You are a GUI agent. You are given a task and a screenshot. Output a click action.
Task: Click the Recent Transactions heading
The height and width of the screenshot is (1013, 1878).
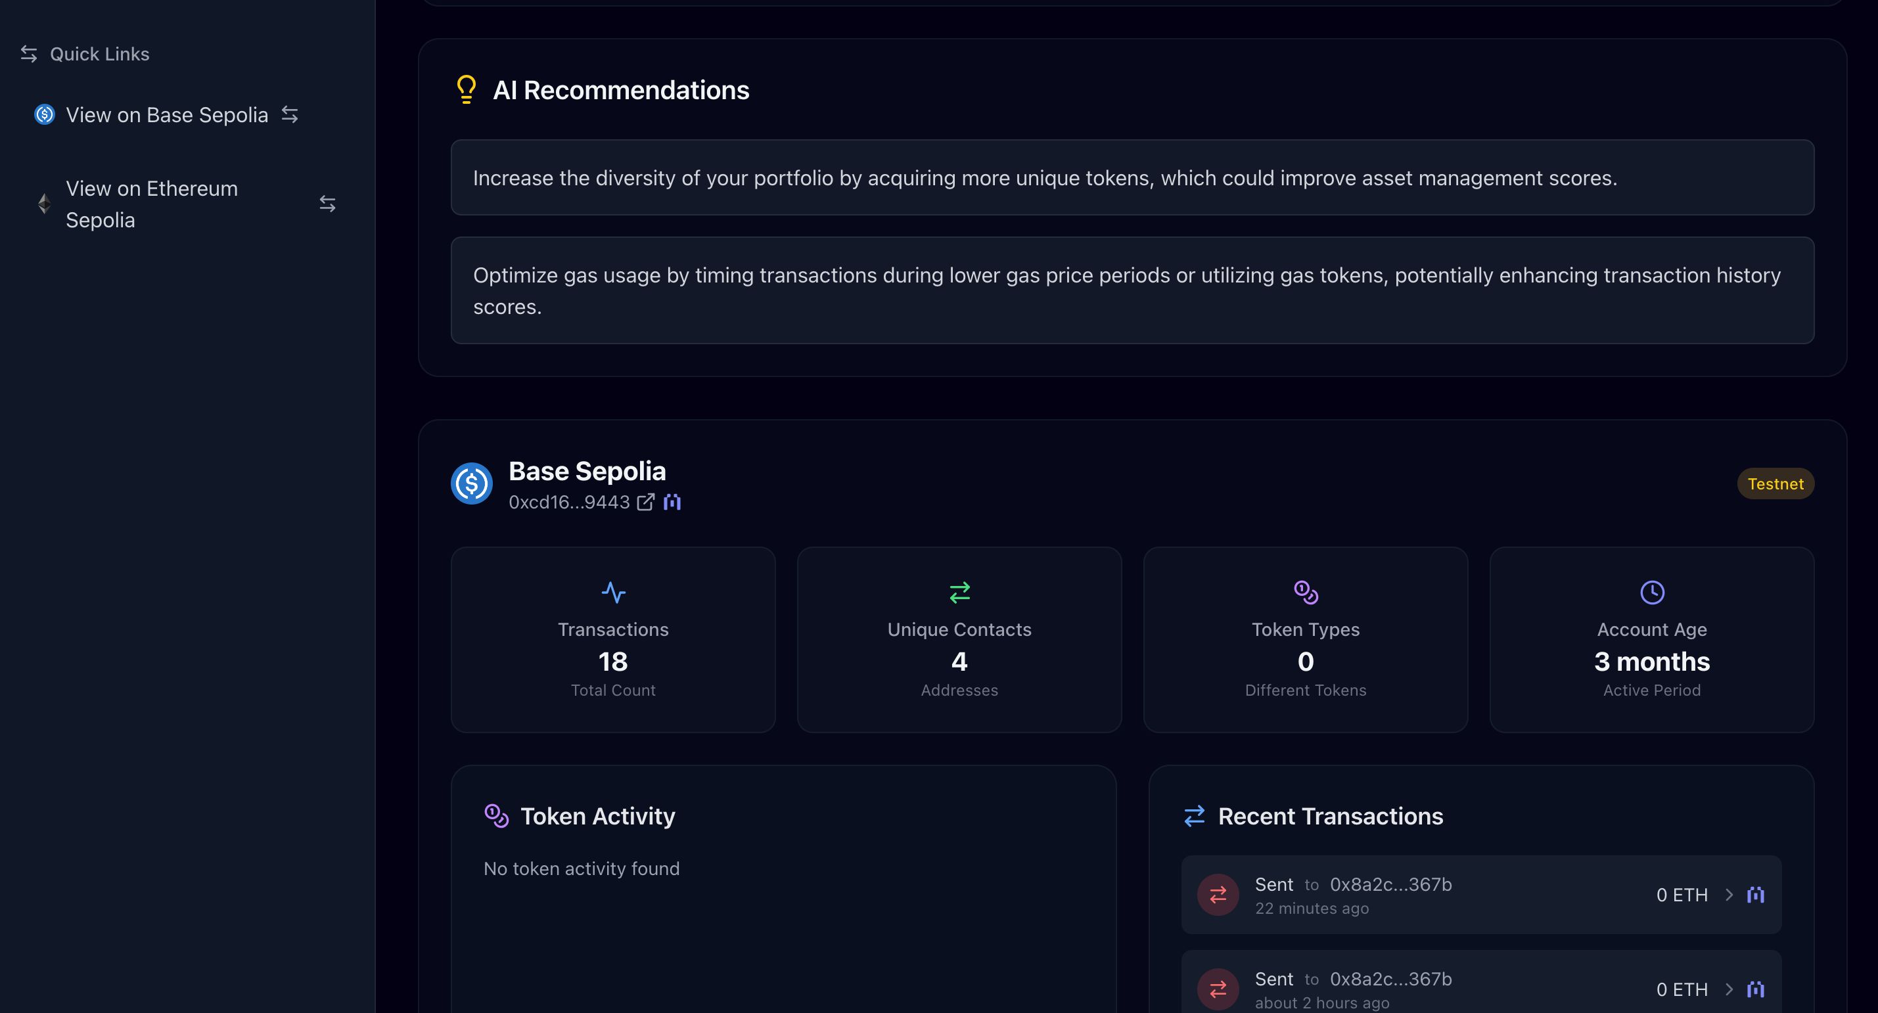1331,816
